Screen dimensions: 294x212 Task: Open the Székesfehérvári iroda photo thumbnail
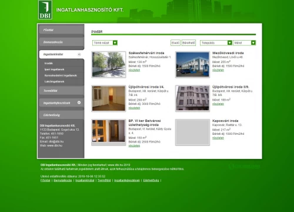click(x=109, y=65)
